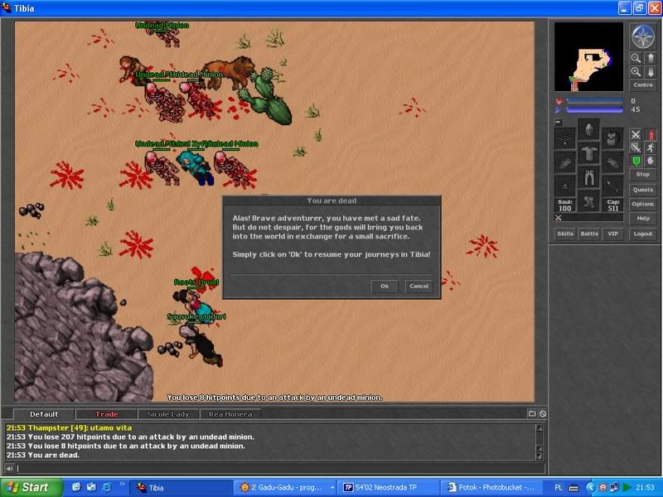This screenshot has width=663, height=497.
Task: Click the chat scrollbar up arrow
Action: (x=540, y=427)
